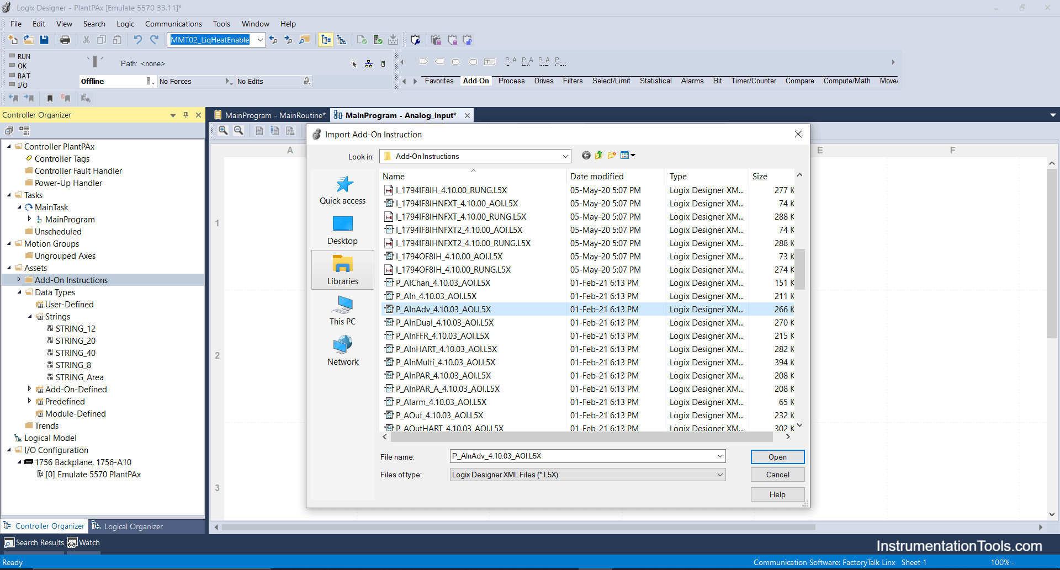Click the Find Next toolbar icon
The width and height of the screenshot is (1060, 570).
pyautogui.click(x=288, y=40)
